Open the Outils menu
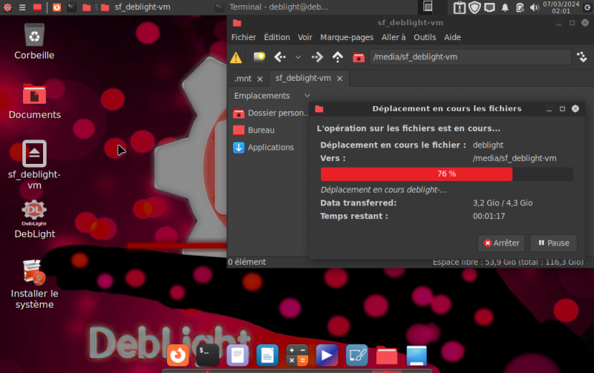The height and width of the screenshot is (373, 594). point(425,37)
